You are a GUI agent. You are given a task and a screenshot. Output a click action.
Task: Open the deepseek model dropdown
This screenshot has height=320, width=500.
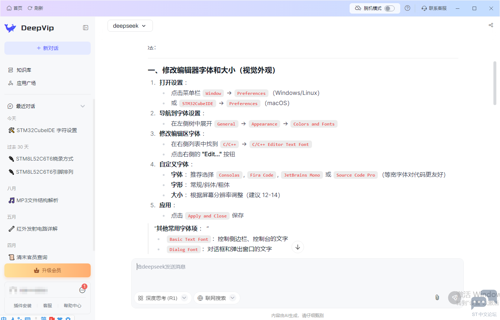pyautogui.click(x=130, y=26)
